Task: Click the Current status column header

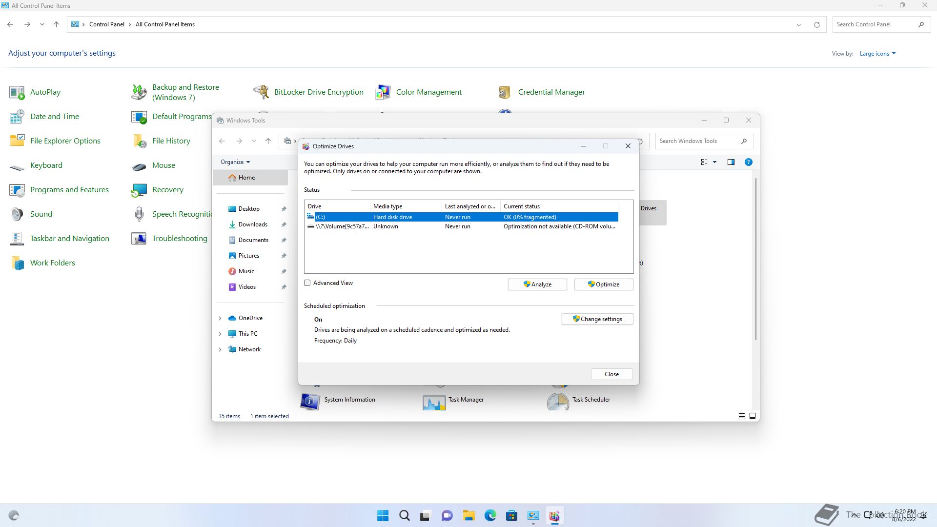Action: 559,206
